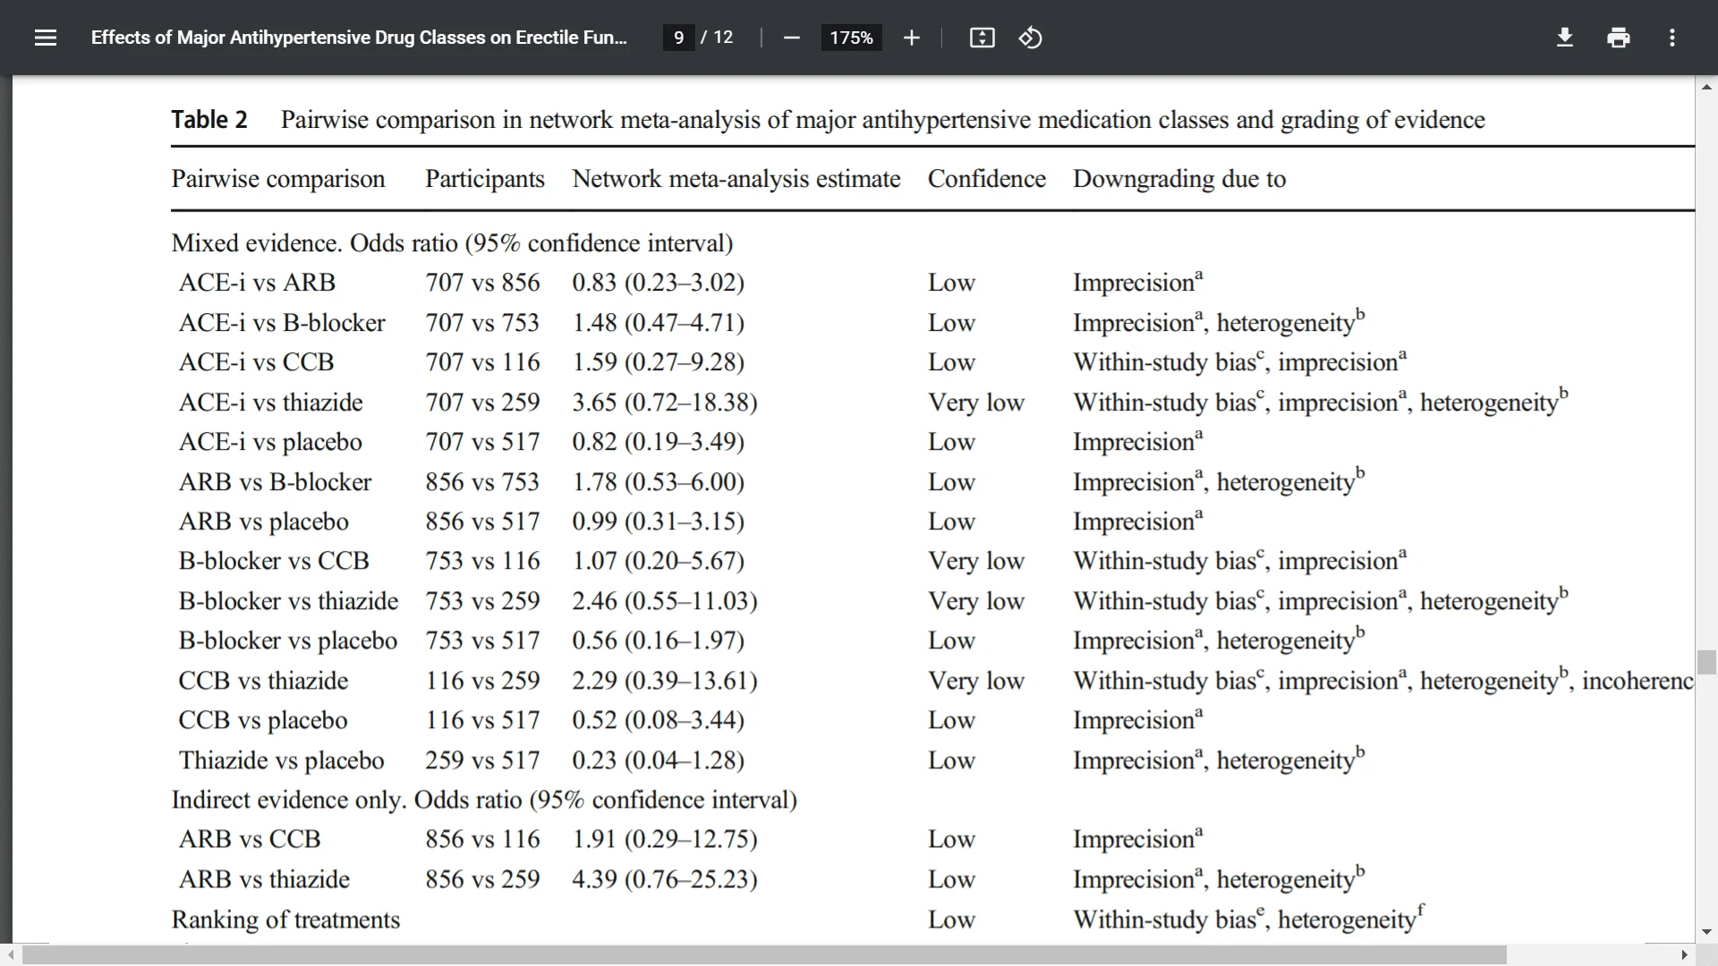This screenshot has height=966, width=1718.
Task: Download the PDF file
Action: (x=1565, y=38)
